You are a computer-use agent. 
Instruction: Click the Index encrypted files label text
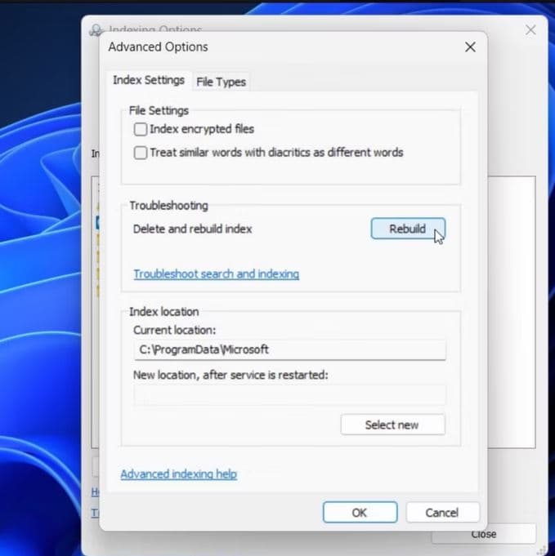pyautogui.click(x=202, y=129)
